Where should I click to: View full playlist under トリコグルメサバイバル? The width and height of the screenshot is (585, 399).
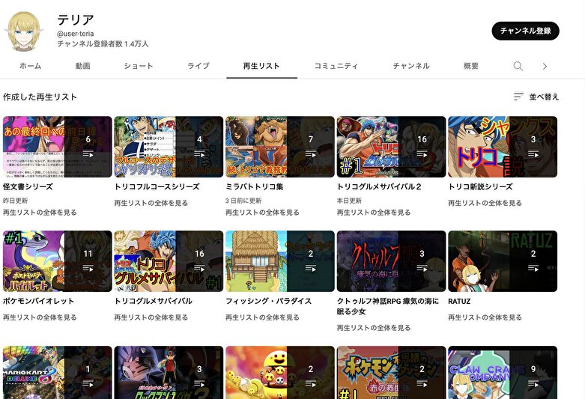point(151,317)
